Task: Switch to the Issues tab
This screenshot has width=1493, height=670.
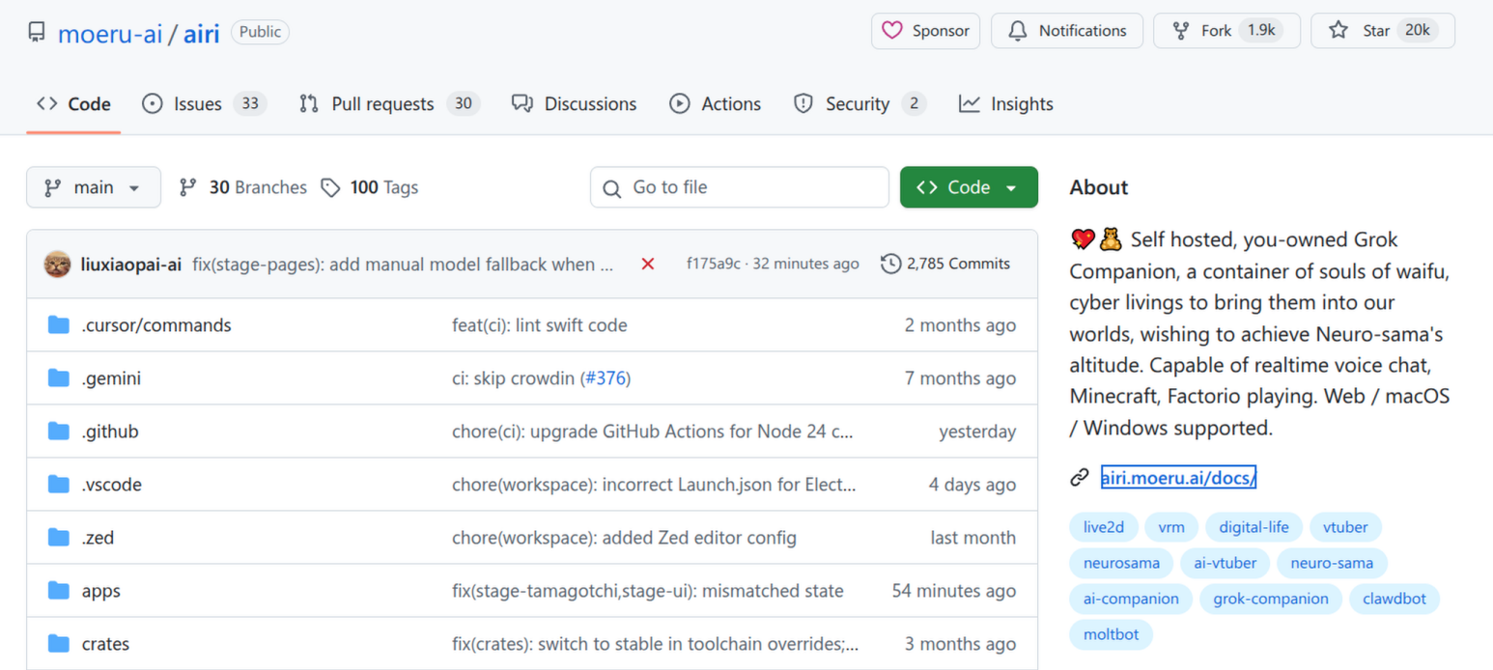Action: point(204,104)
